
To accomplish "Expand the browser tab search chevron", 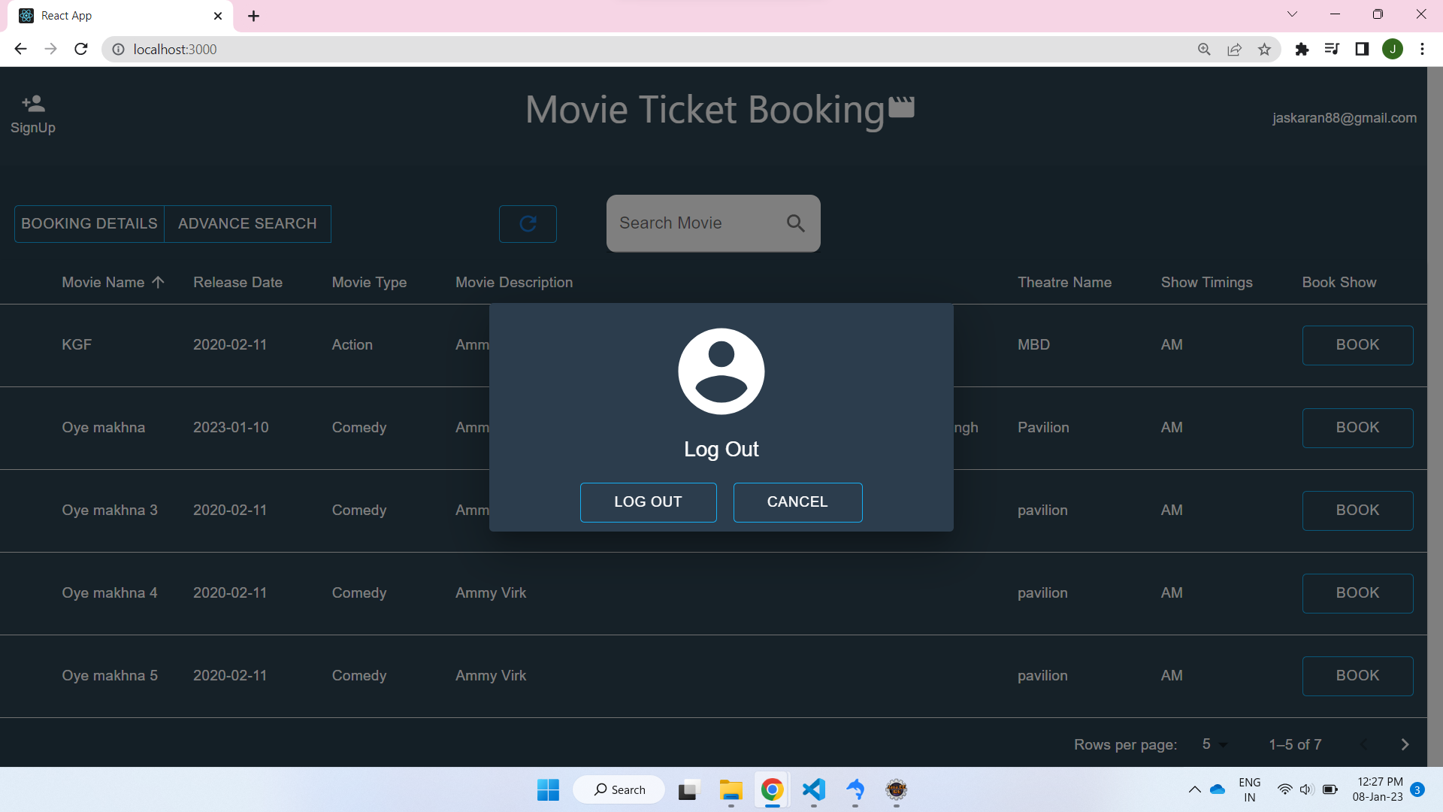I will tap(1292, 14).
